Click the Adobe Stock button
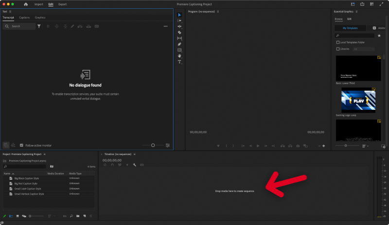This screenshot has height=225, width=389. 376,28
